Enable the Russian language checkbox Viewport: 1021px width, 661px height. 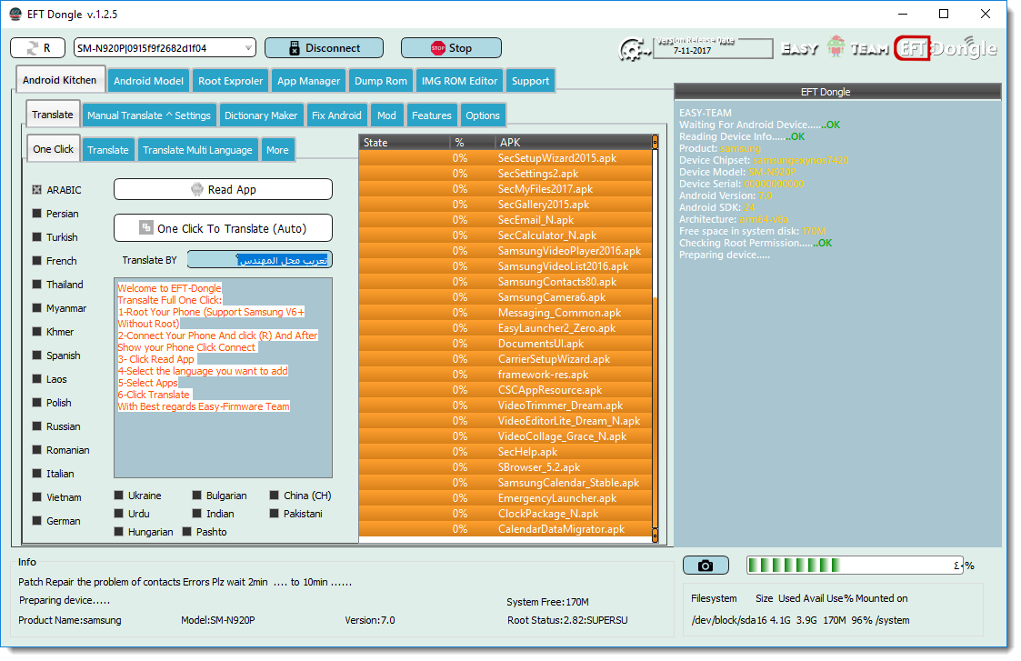click(37, 426)
